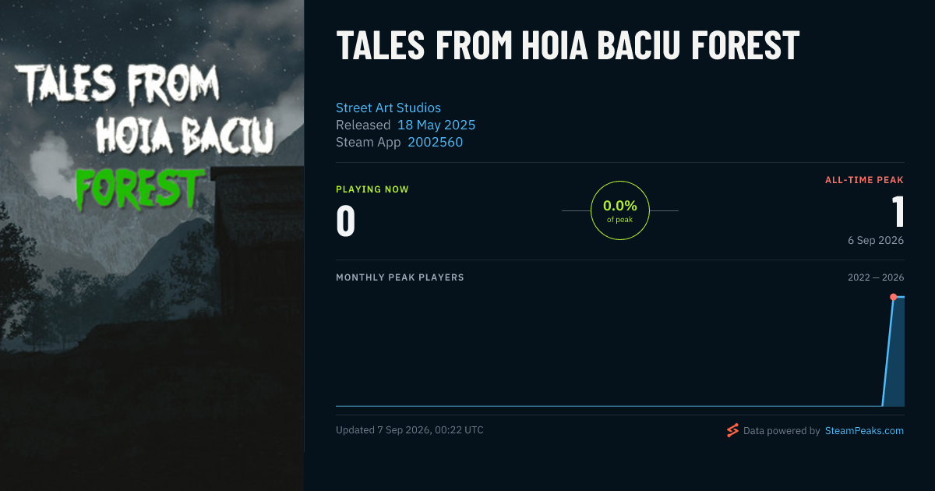Click the All-Time Peak value 1
This screenshot has width=935, height=491.
tap(898, 211)
